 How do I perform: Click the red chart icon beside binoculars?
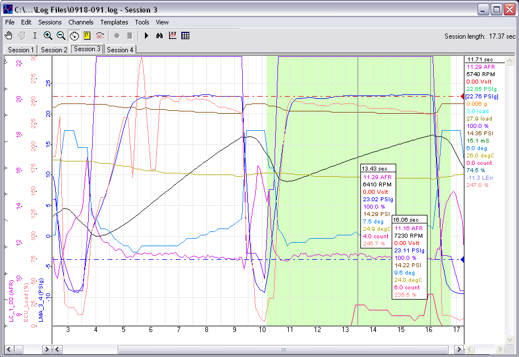[x=172, y=35]
